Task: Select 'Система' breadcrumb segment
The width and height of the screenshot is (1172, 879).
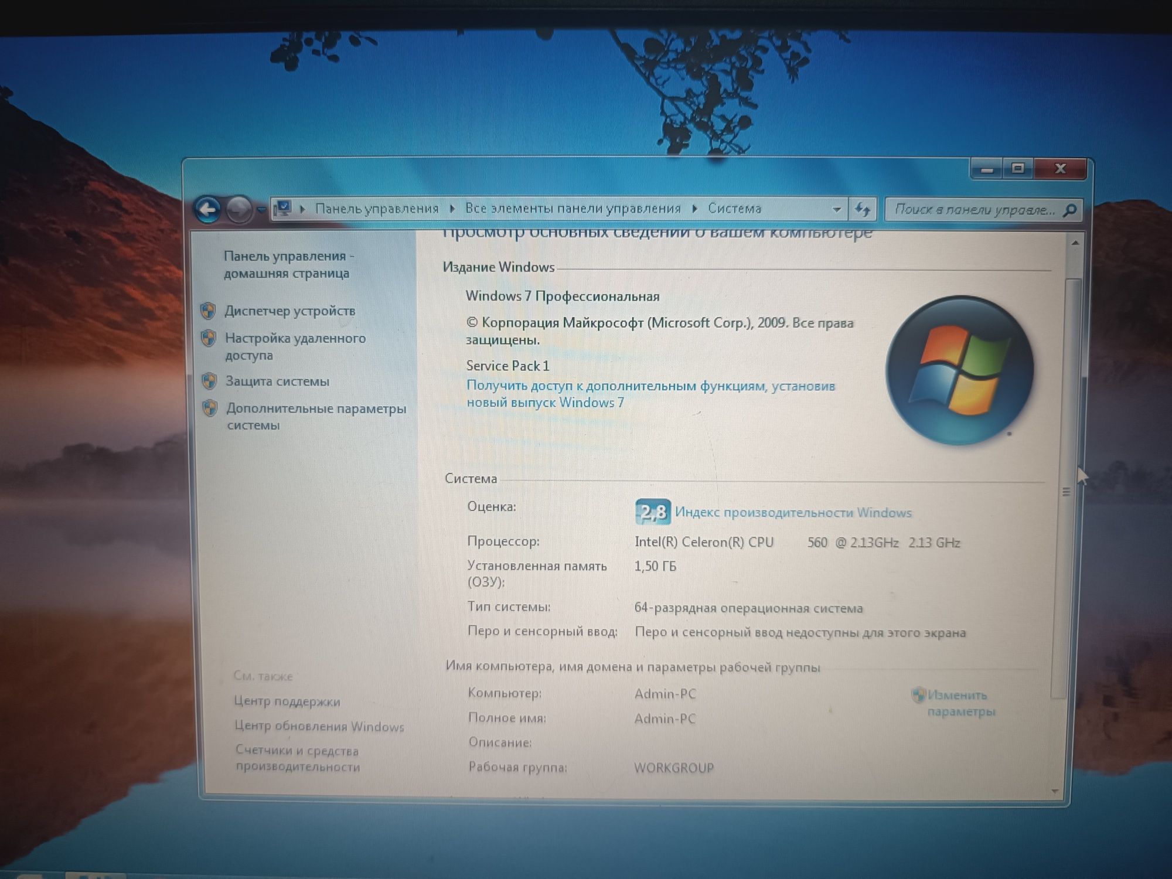Action: coord(734,209)
